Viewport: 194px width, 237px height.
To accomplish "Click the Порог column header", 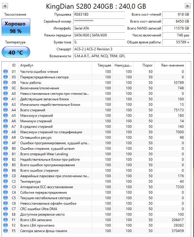I will (144, 65).
